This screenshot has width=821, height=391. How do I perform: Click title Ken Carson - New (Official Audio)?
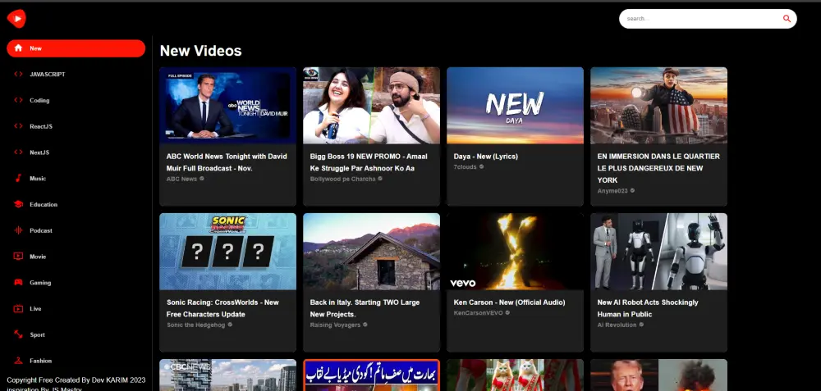(510, 302)
